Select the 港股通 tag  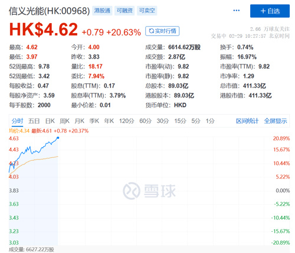(102, 11)
